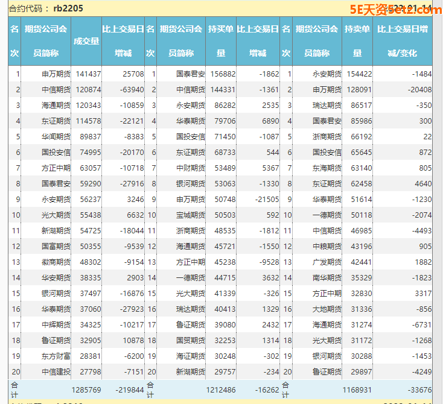
Task: Click 大地期货 in short position list
Action: (x=327, y=309)
